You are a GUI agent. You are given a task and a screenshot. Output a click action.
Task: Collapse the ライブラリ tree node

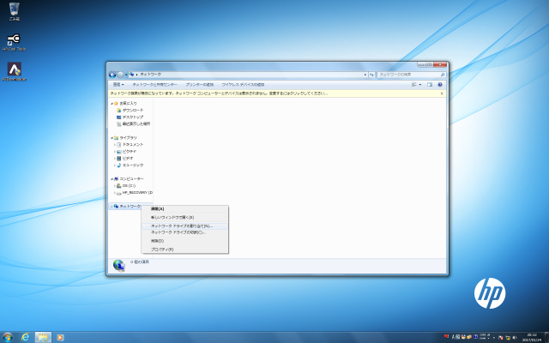(112, 137)
